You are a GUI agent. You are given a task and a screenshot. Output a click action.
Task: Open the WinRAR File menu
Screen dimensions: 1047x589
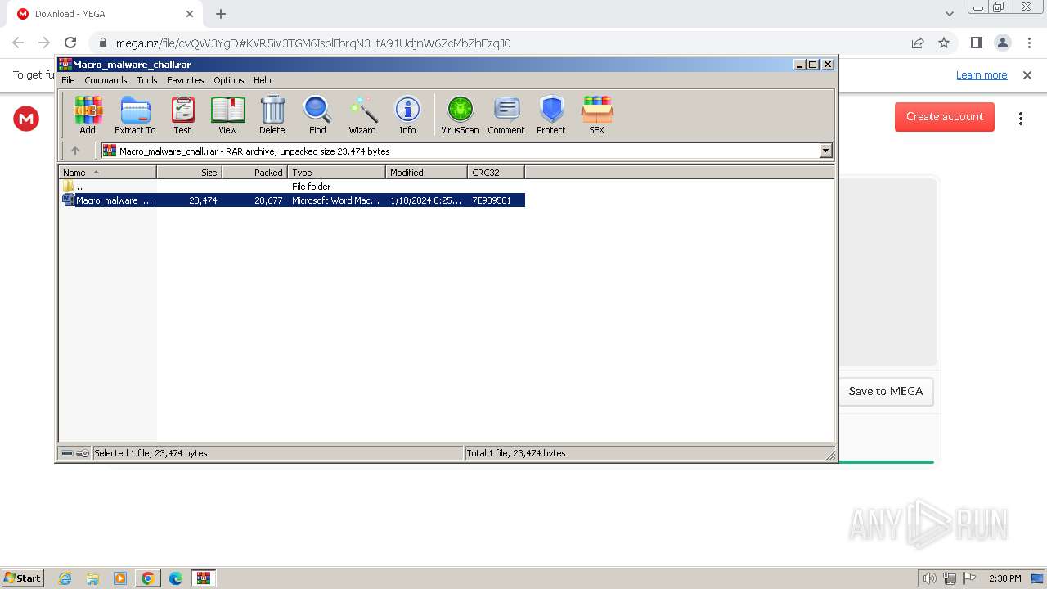pyautogui.click(x=68, y=80)
